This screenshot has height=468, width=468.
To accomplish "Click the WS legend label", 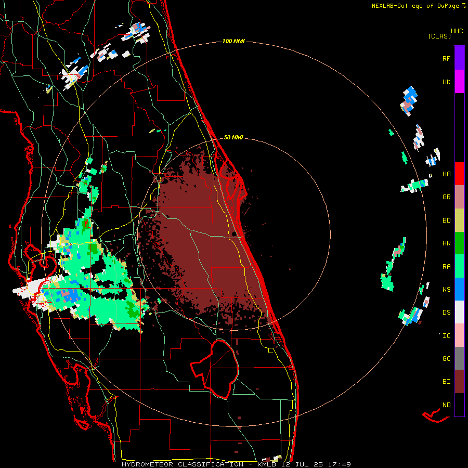I will [x=446, y=290].
